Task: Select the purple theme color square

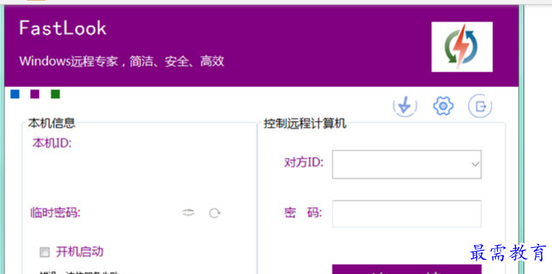Action: 35,94
